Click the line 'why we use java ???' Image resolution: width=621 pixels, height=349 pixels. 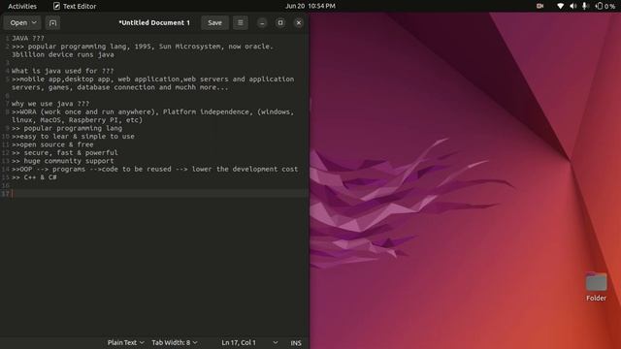tap(50, 104)
